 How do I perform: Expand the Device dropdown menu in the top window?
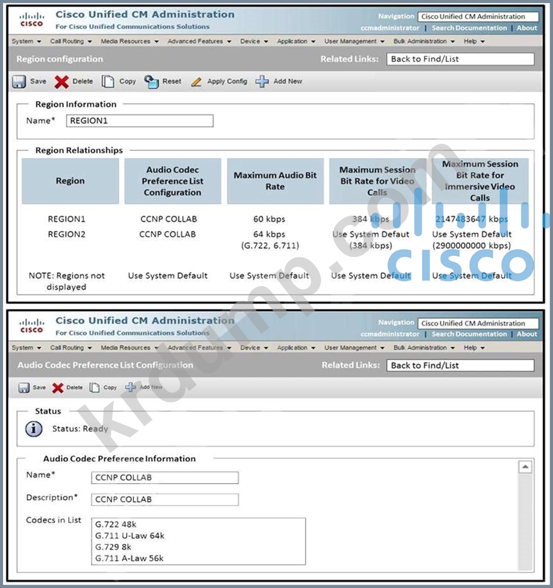click(254, 42)
